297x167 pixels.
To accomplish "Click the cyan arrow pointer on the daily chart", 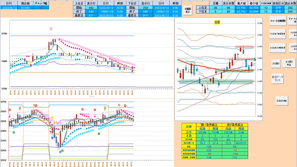I will pos(255,59).
